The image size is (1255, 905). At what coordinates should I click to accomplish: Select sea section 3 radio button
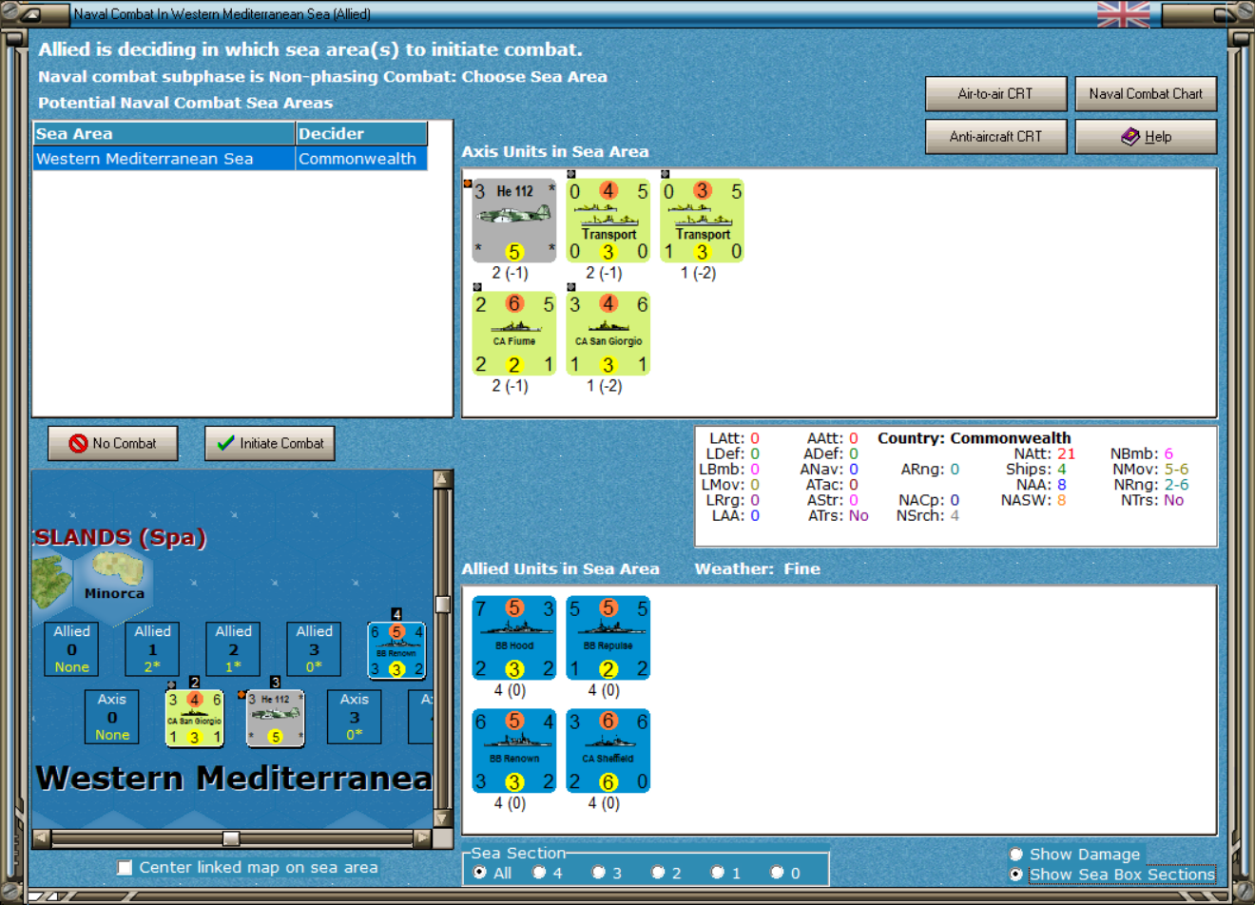(x=599, y=873)
